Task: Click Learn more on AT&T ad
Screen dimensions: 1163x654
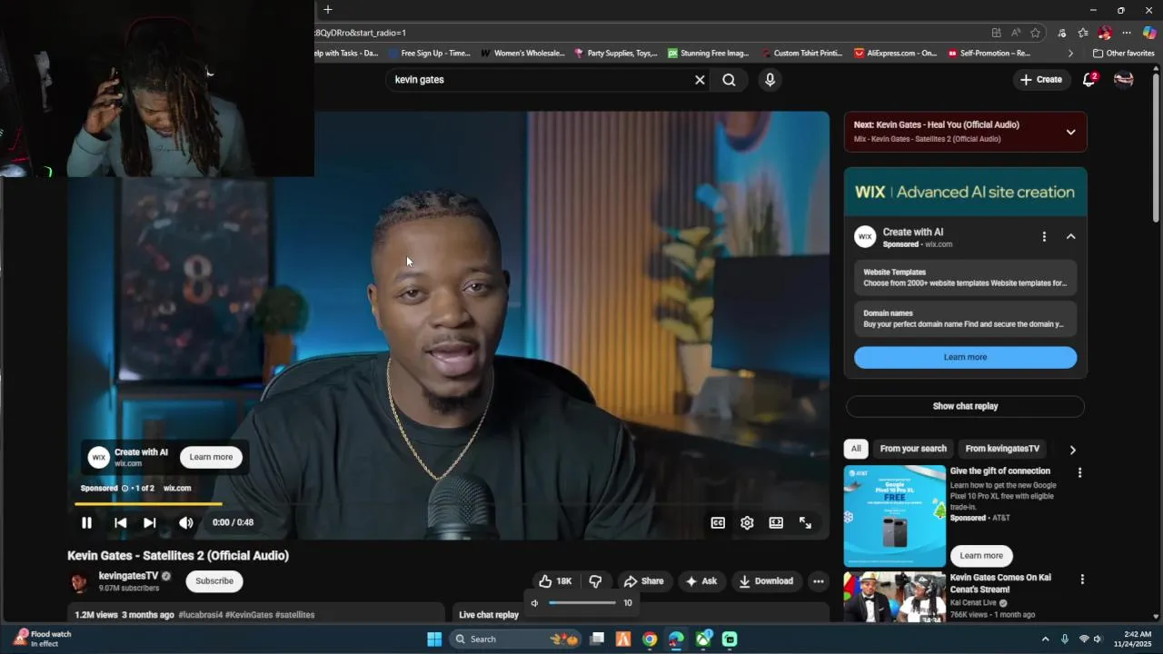Action: tap(981, 555)
